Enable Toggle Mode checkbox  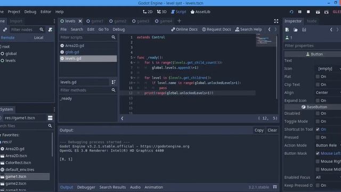(x=318, y=122)
